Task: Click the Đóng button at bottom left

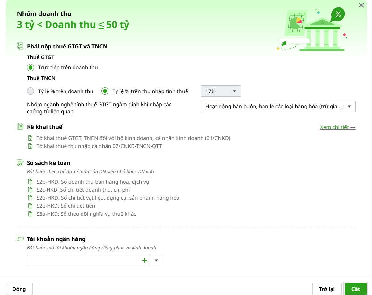Action: click(x=19, y=289)
